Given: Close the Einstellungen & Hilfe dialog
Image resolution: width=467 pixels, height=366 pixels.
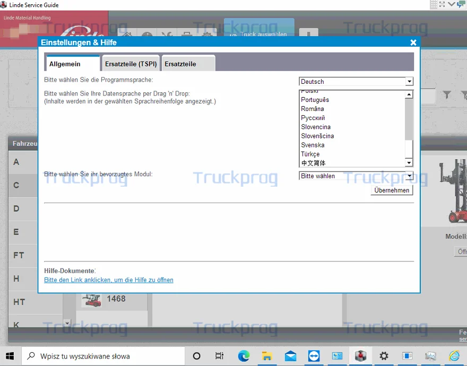Looking at the screenshot, I should (413, 42).
